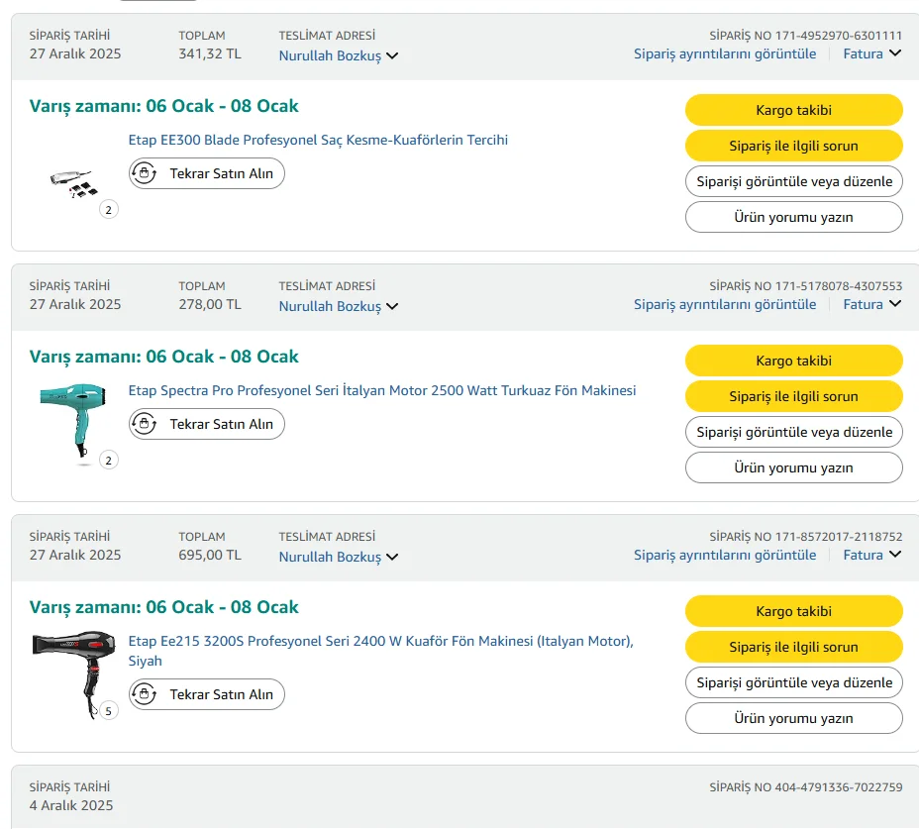Write product review for Etap EE300 Blade

tap(793, 217)
